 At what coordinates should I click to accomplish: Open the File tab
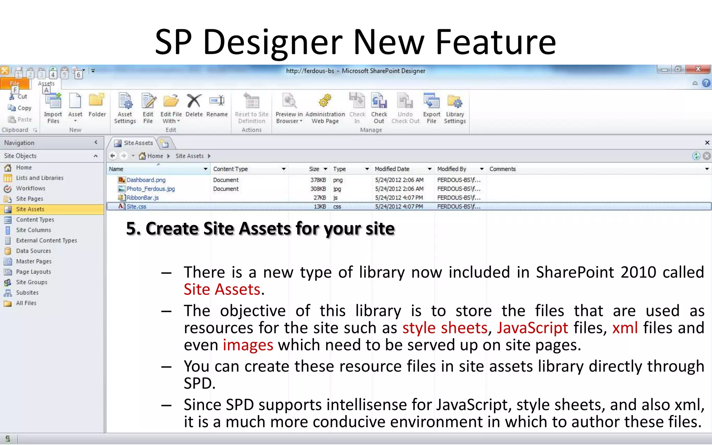15,83
